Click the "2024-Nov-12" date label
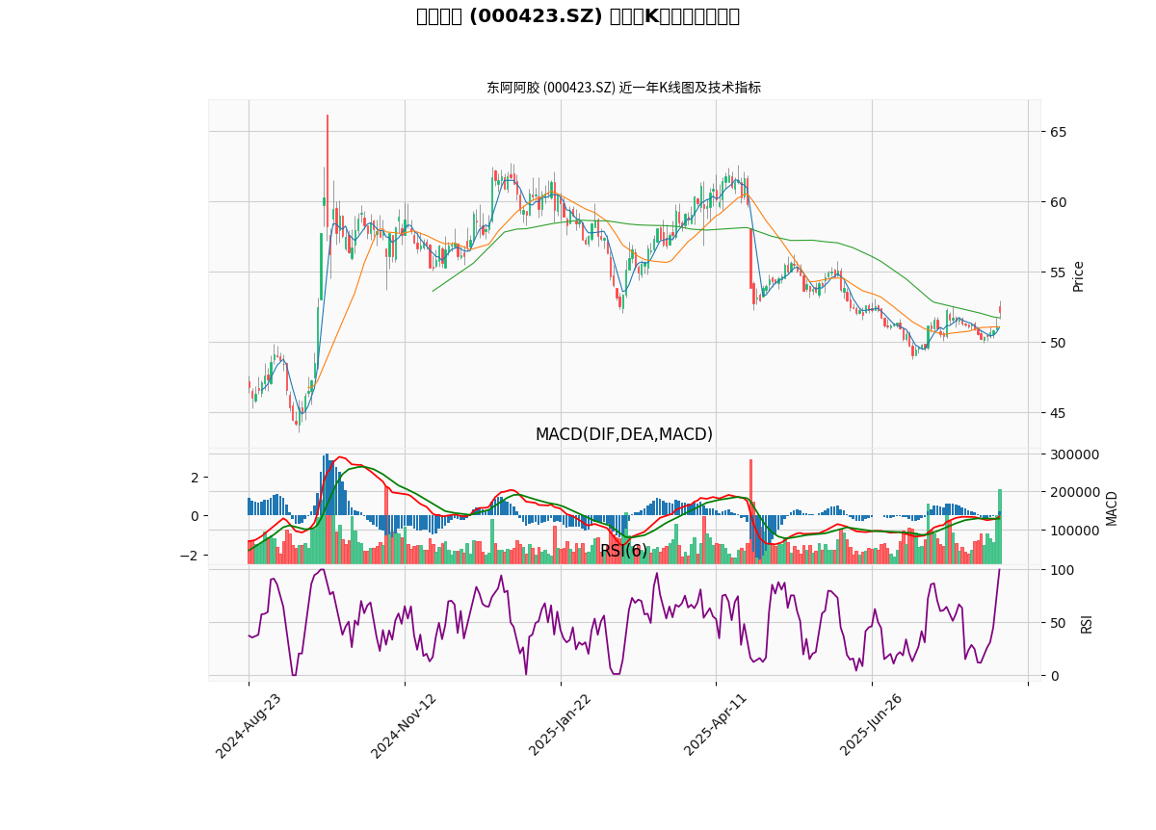Screen dimensions: 1156x830 point(404,726)
